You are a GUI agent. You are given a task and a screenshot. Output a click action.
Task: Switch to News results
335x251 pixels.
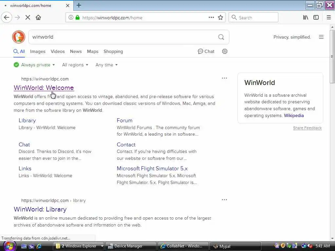[x=76, y=51]
